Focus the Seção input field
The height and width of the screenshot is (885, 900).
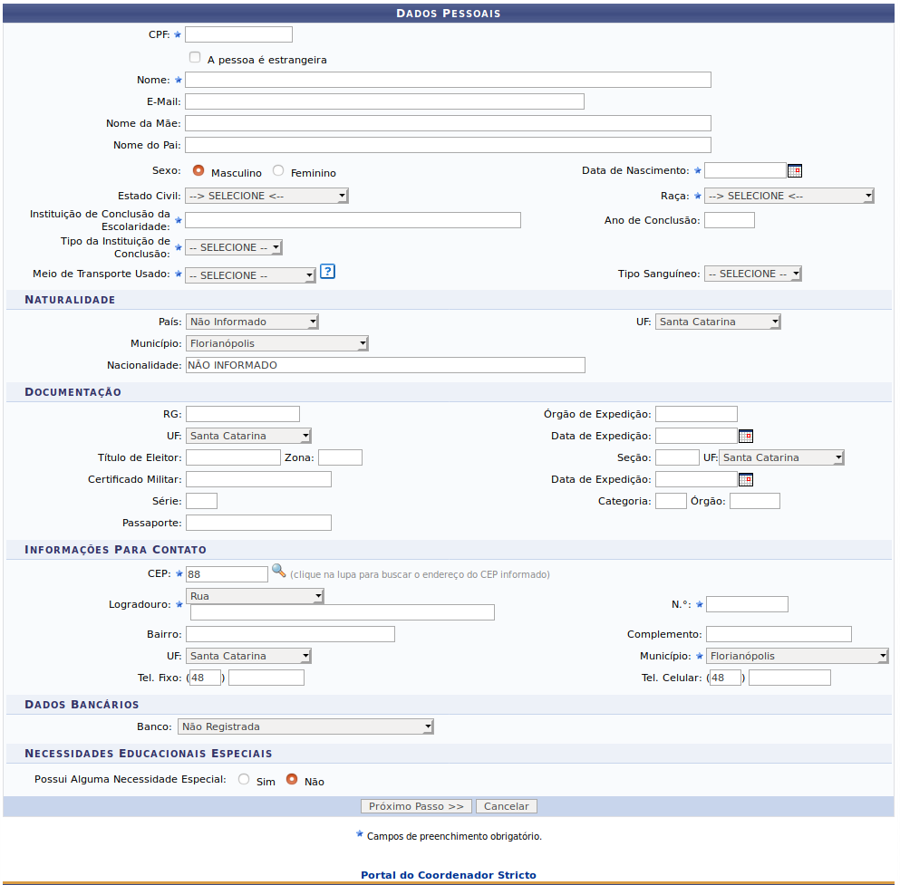(x=677, y=457)
